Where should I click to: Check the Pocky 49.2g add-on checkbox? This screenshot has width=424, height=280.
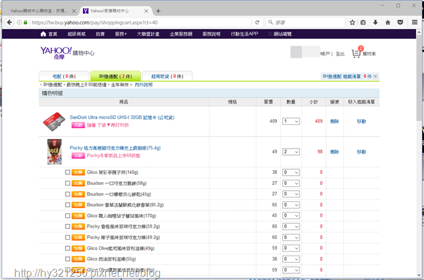[x=68, y=238]
